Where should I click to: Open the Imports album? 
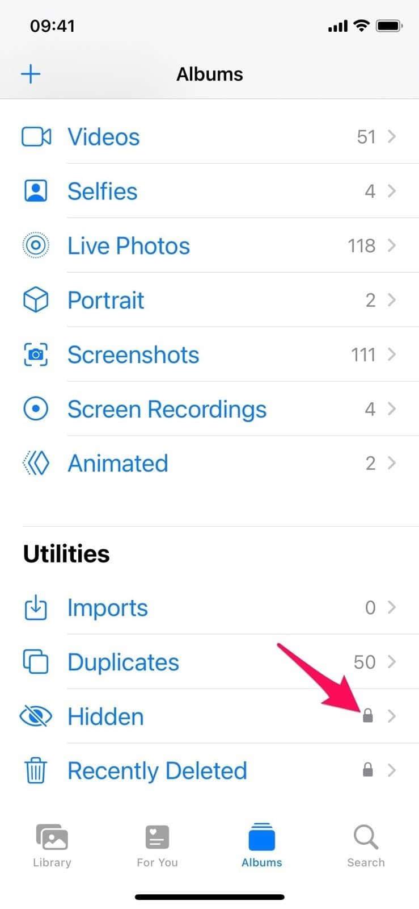(x=108, y=608)
